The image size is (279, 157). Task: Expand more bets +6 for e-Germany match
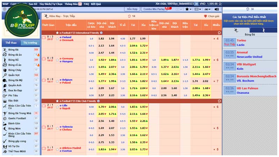pos(216,60)
